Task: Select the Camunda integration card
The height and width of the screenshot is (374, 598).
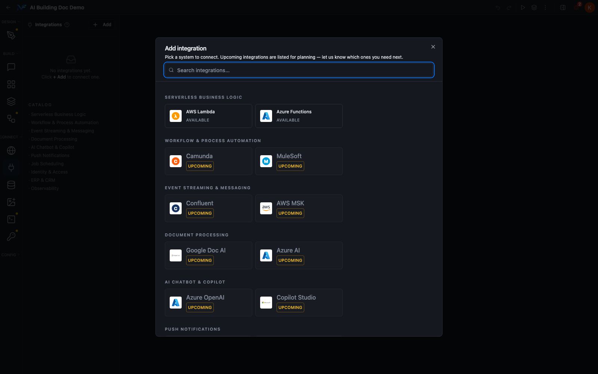Action: coord(209,161)
